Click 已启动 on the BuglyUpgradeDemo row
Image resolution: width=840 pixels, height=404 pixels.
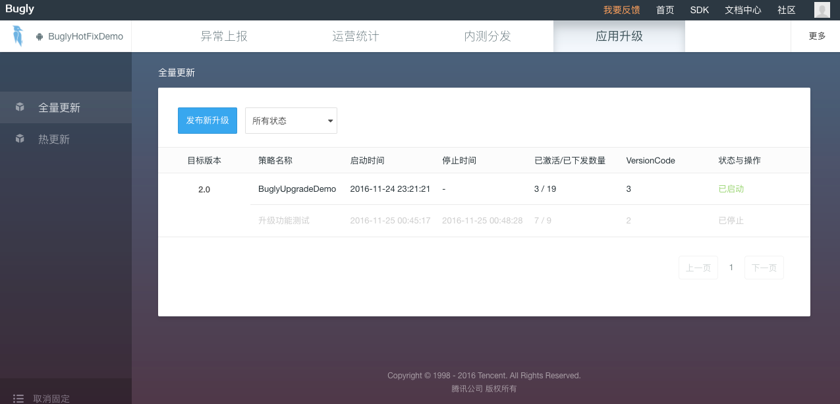[731, 188]
